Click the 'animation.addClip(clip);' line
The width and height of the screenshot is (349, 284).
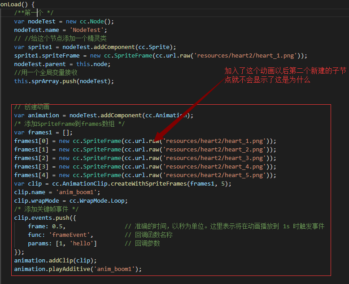coord(56,260)
